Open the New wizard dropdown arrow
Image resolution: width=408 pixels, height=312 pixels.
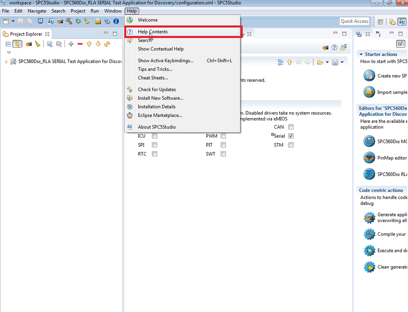(x=13, y=21)
